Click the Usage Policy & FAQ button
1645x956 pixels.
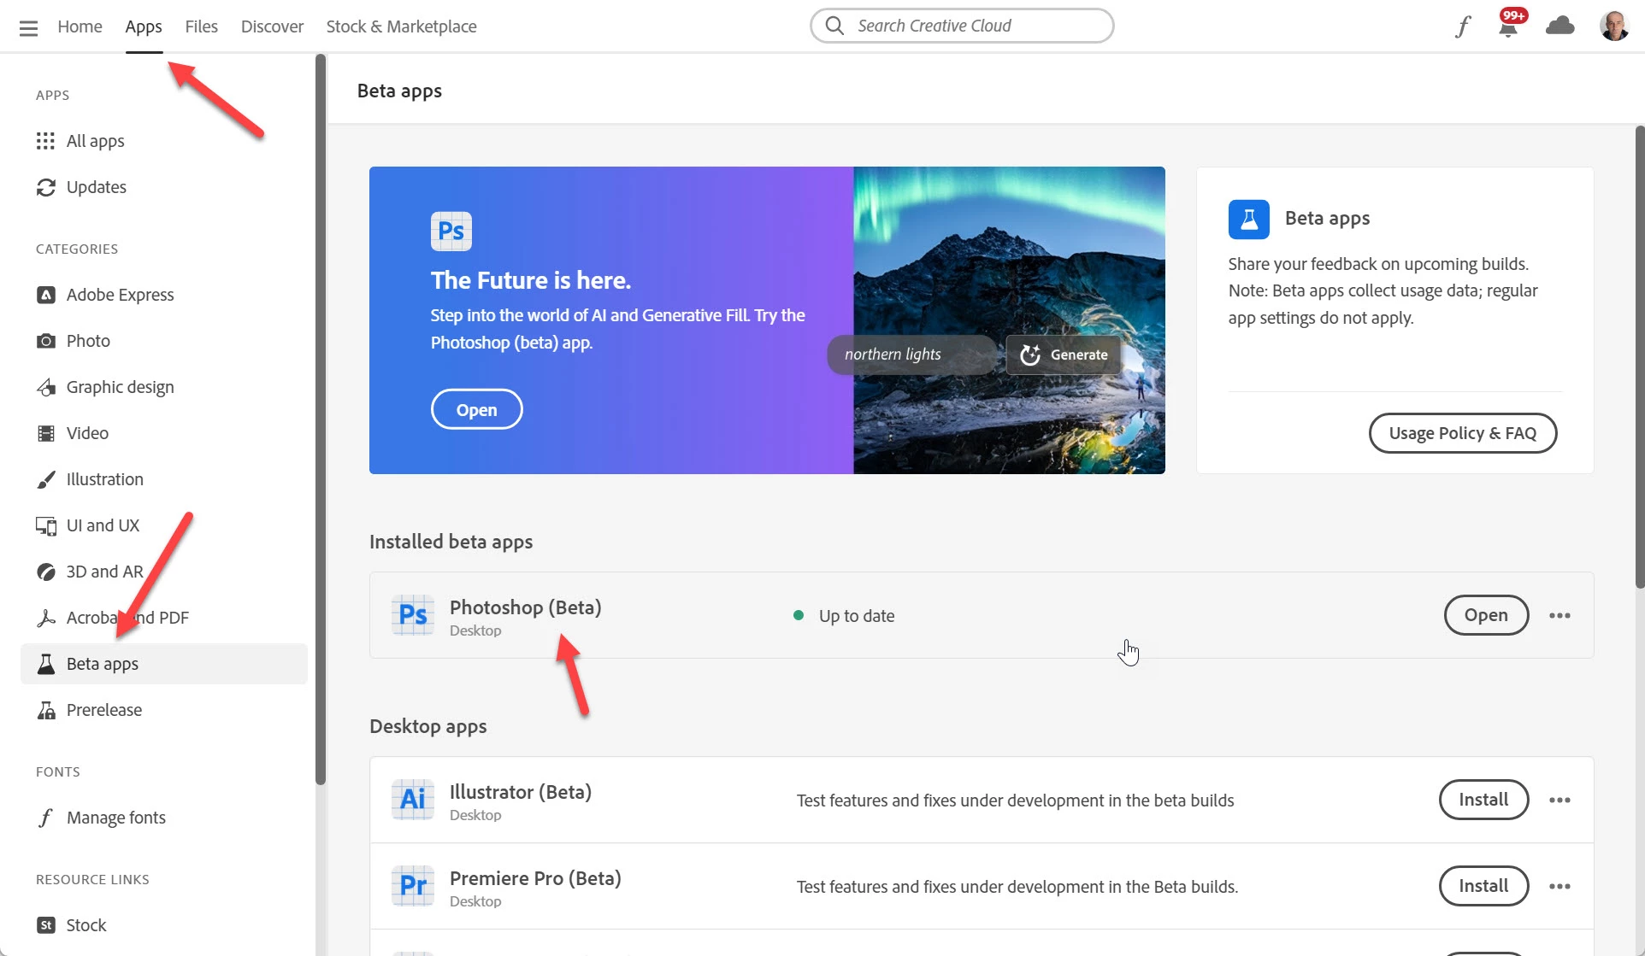(x=1462, y=433)
